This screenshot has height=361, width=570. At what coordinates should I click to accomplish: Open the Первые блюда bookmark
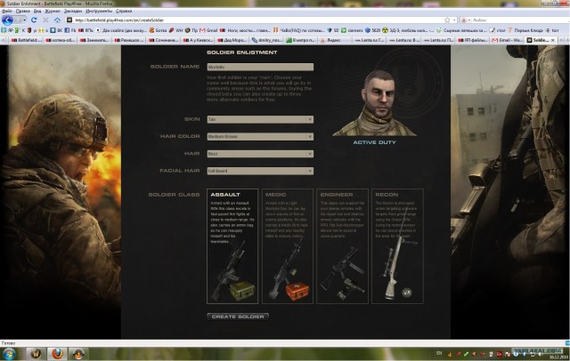pos(525,30)
